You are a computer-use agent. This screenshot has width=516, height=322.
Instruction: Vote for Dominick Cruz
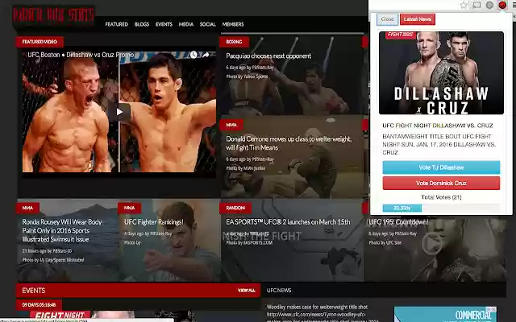tap(441, 183)
